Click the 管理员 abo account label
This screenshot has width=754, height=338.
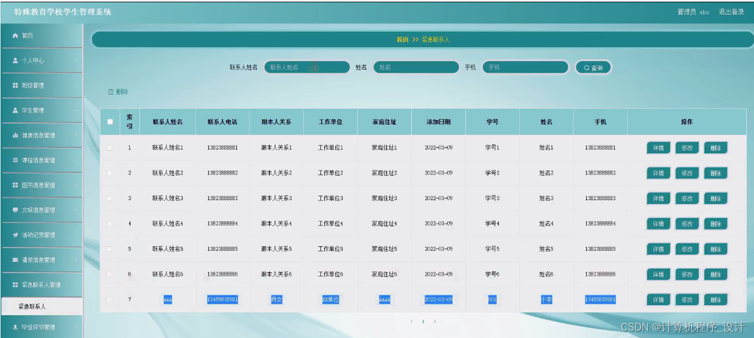pyautogui.click(x=693, y=12)
